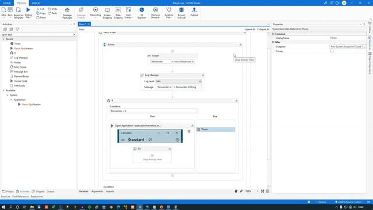Click the search icon in the title bar

click(x=325, y=3)
